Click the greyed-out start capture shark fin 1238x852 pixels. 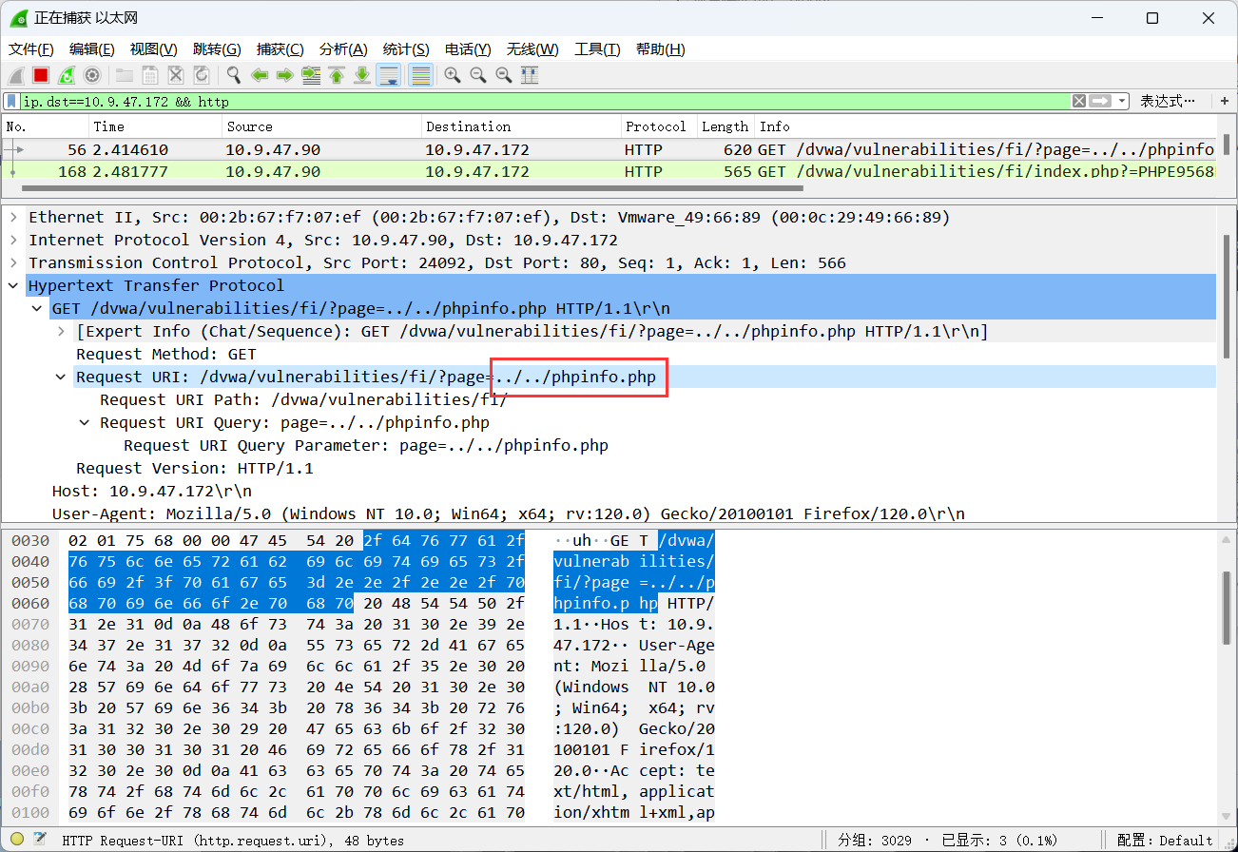coord(16,75)
